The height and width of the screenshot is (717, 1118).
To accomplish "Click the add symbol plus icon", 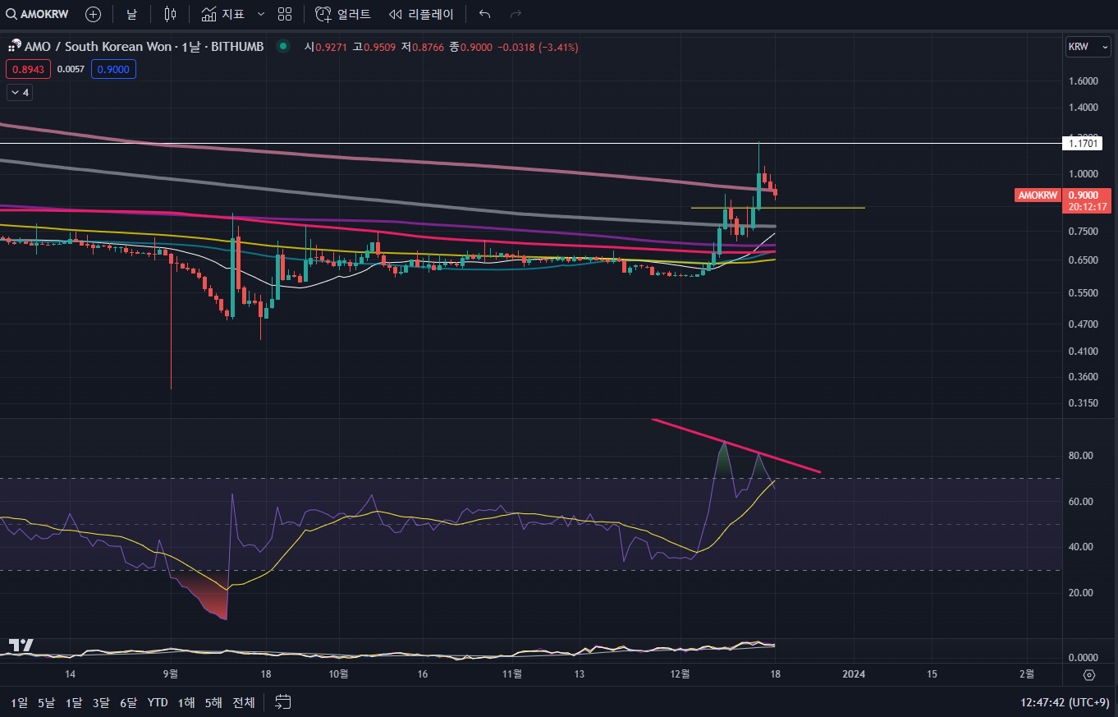I will 94,14.
